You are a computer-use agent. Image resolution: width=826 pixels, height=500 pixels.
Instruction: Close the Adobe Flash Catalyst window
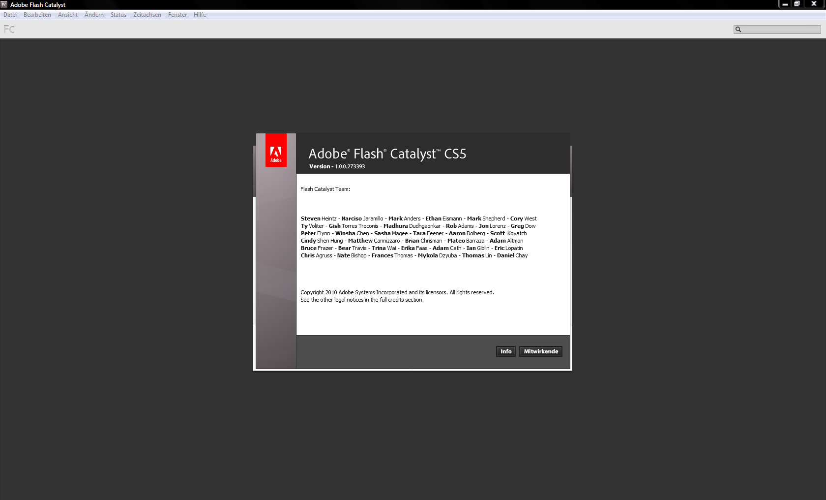point(814,4)
